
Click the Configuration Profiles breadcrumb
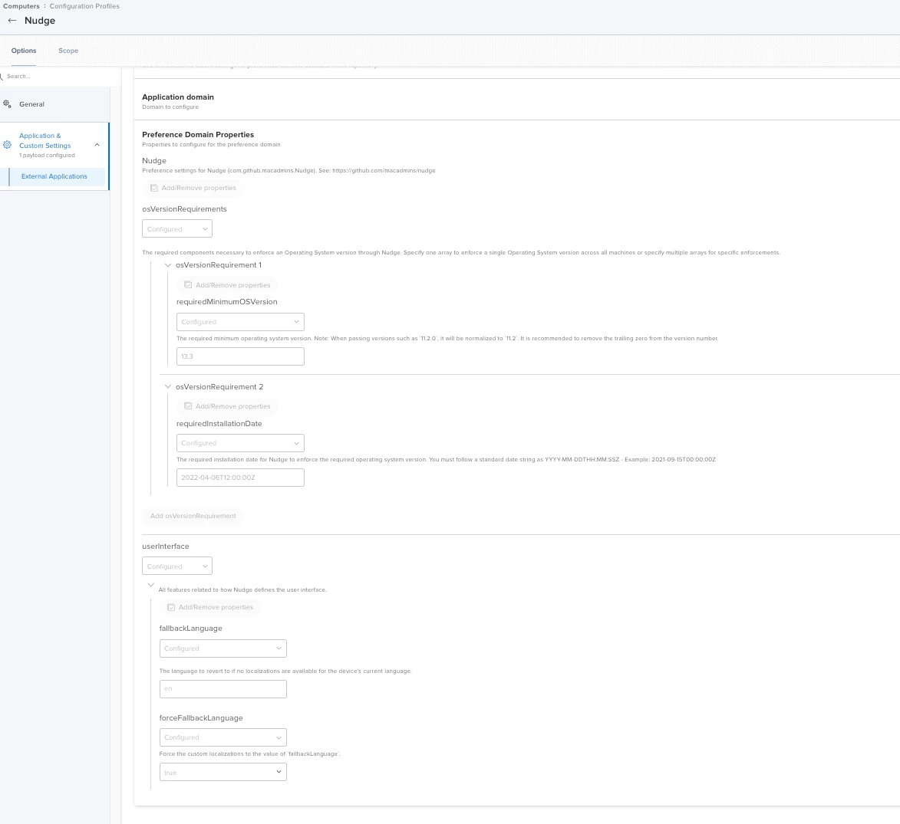(x=84, y=6)
